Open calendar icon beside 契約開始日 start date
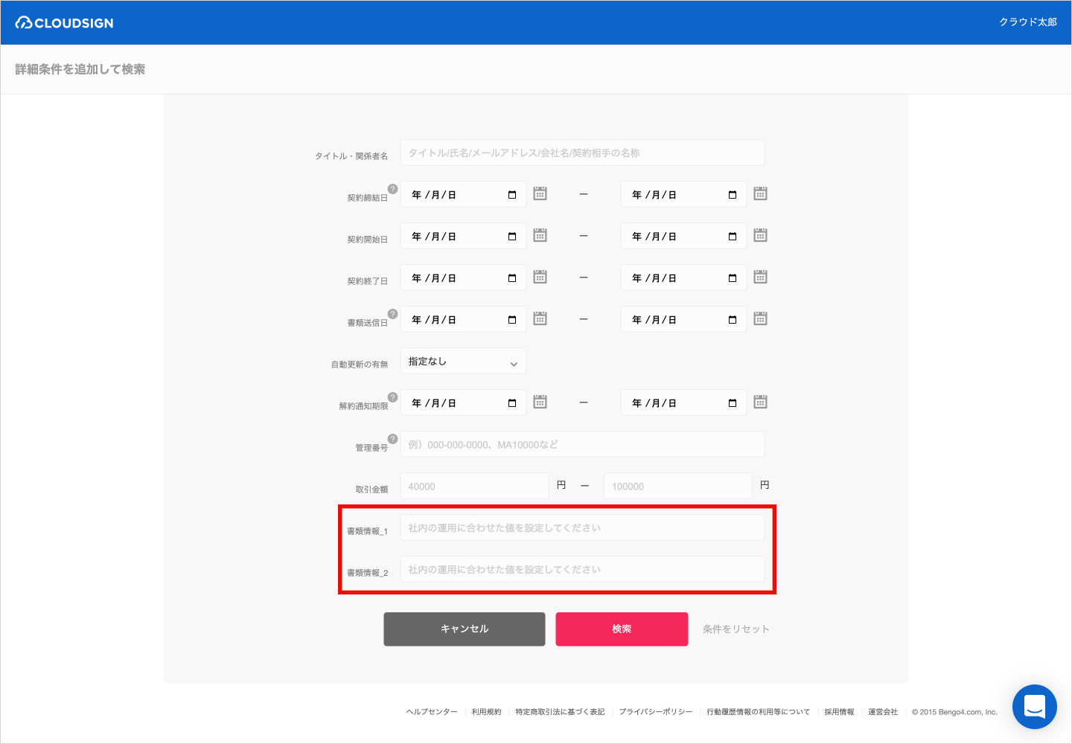The height and width of the screenshot is (744, 1072). click(540, 235)
